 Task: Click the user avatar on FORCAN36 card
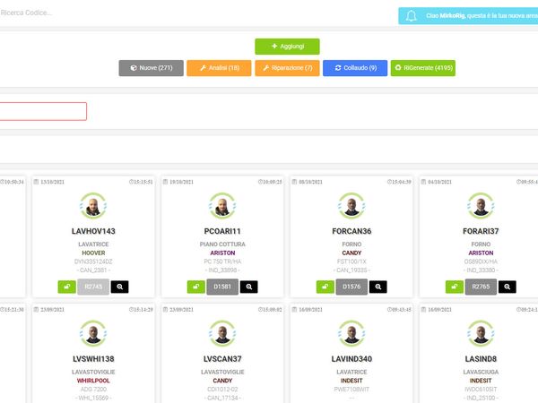351,206
